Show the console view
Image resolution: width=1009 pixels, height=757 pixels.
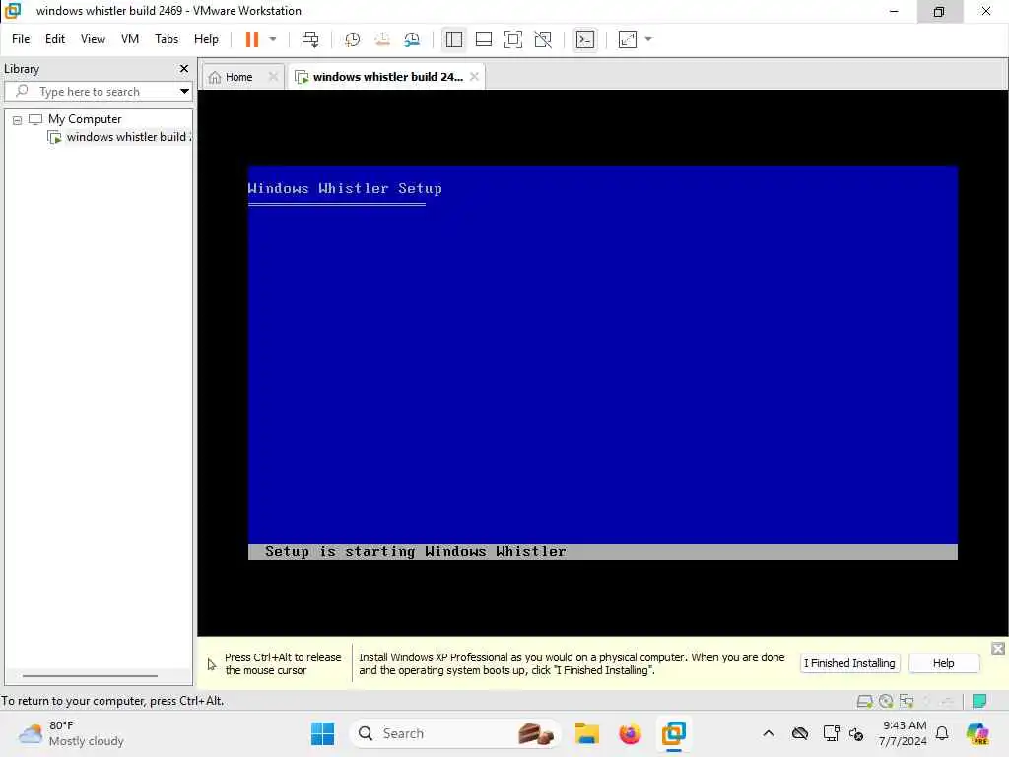[585, 39]
